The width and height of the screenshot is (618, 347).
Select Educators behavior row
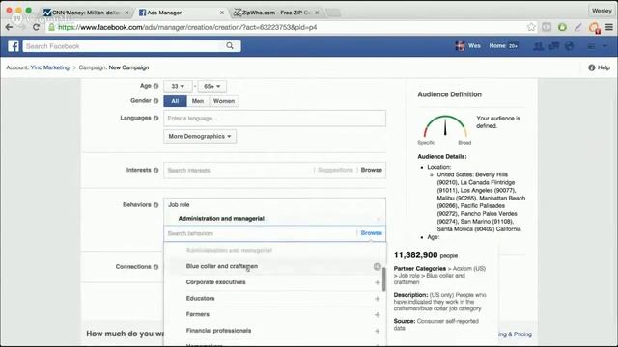click(x=274, y=299)
